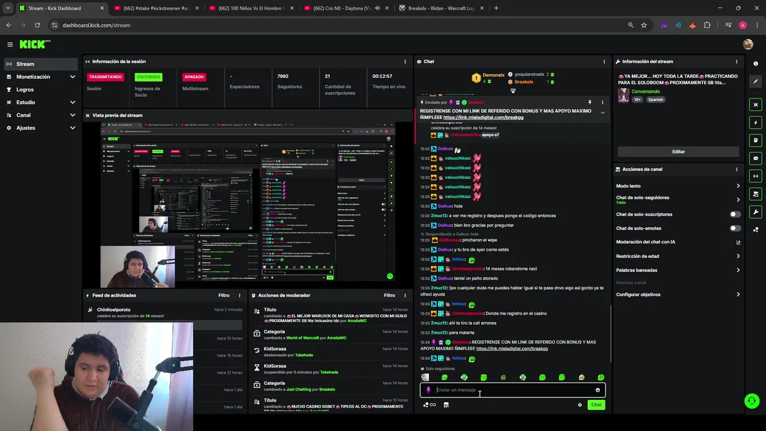Screen dimensions: 766x431
Task: Open Modo lento options
Action: pos(678,186)
